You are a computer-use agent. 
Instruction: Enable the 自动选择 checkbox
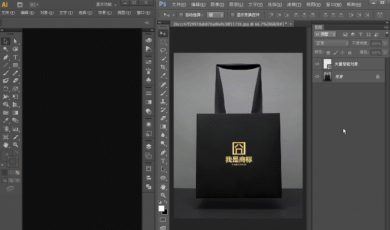tap(181, 15)
